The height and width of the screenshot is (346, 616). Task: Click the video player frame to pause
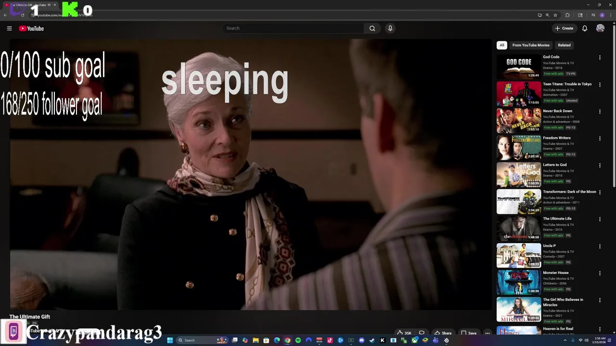pos(250,174)
